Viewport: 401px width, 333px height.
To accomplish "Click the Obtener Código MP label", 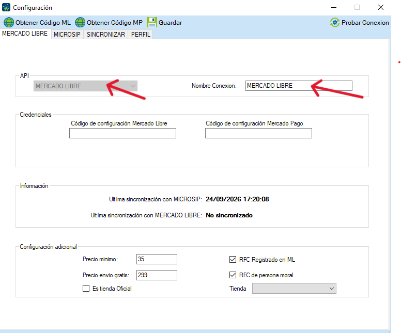I will coord(115,23).
